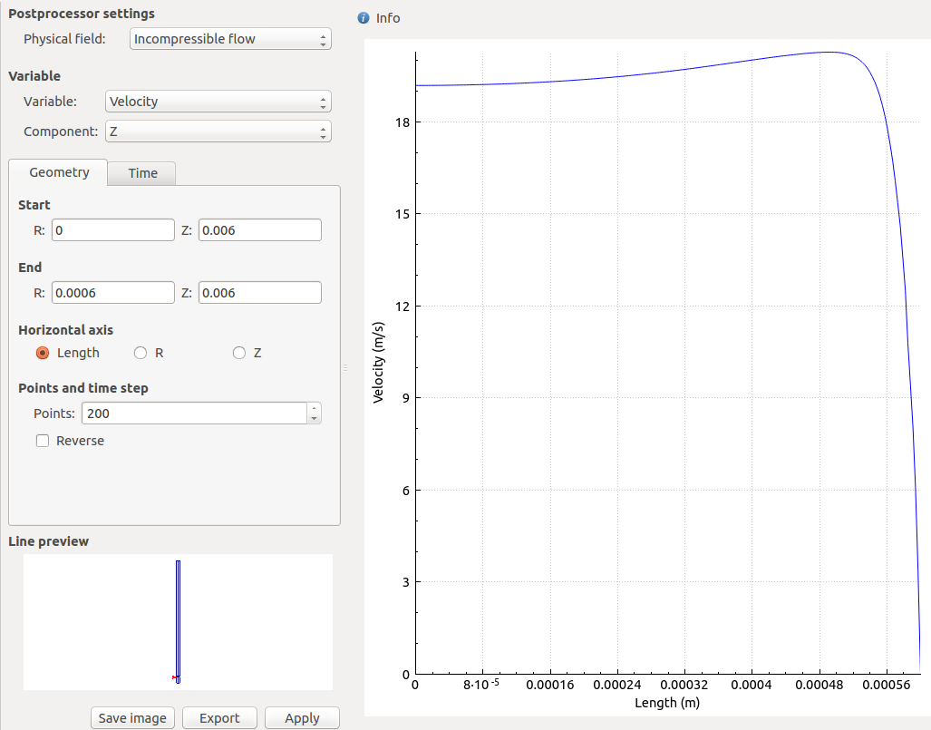Click the Start R input field

point(112,230)
